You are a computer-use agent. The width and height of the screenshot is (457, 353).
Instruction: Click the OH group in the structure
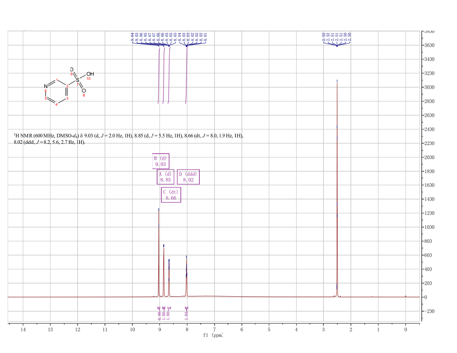90,74
